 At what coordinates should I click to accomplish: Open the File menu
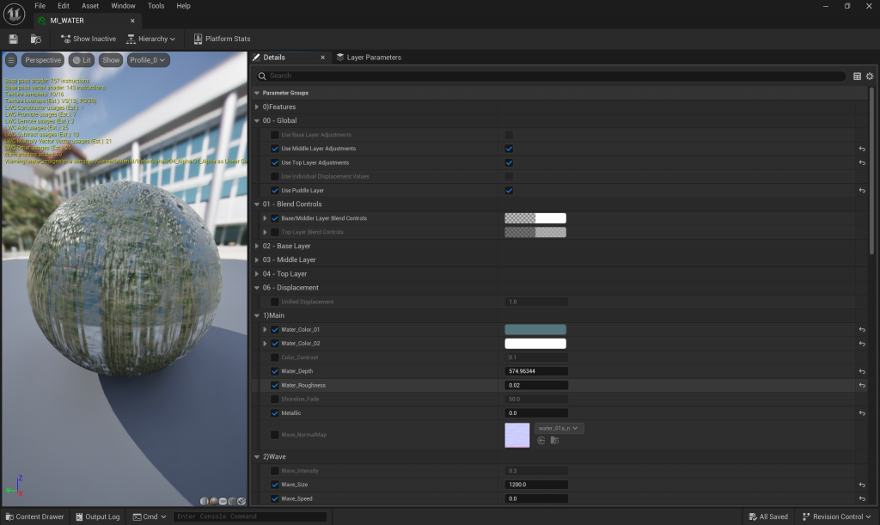(40, 6)
